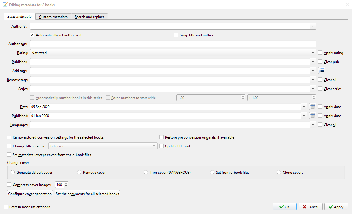
Task: Close the Editing metadata dialog with X
Action: coord(347,5)
